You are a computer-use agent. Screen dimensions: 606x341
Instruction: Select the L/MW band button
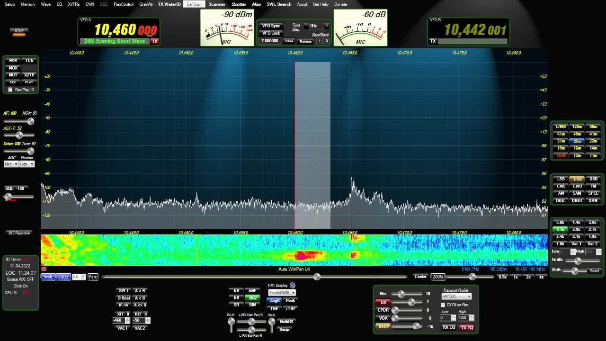click(561, 127)
